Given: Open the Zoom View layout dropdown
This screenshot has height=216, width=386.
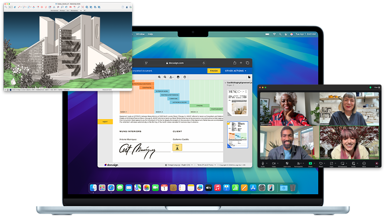Looking at the screenshot, I should (x=376, y=87).
